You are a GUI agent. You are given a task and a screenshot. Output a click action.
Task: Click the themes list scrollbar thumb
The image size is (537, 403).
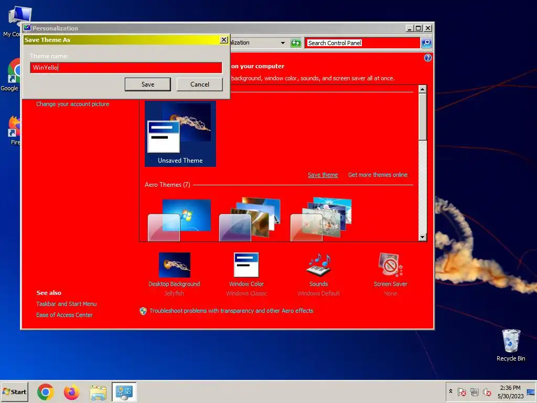coord(422,117)
